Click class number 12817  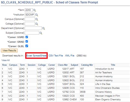[66, 69]
